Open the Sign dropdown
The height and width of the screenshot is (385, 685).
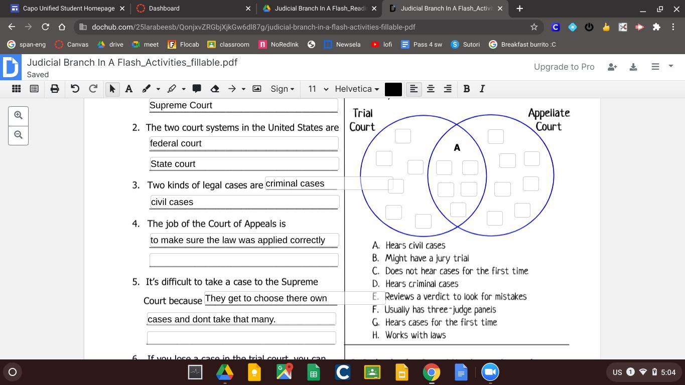(282, 89)
